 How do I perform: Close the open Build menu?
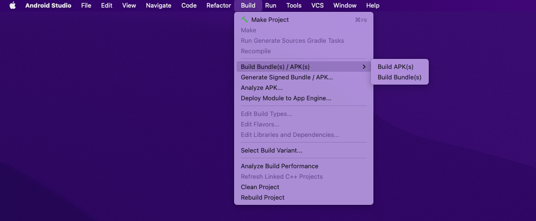[248, 5]
